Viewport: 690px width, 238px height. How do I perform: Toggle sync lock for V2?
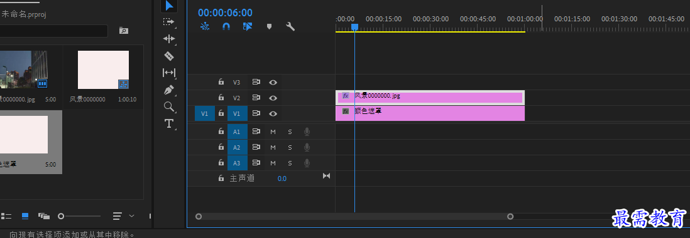point(256,98)
